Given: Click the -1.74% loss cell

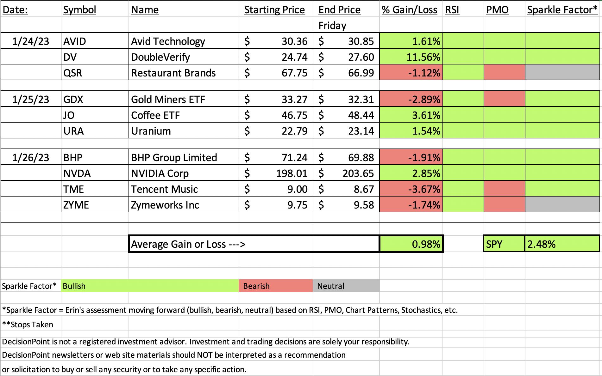Looking at the screenshot, I should pos(411,205).
